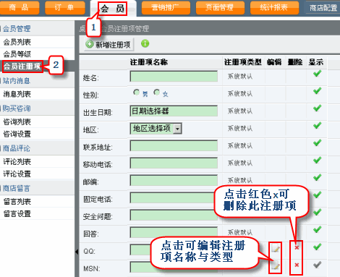
Task: Click the 显示 column header
Action: click(x=316, y=62)
